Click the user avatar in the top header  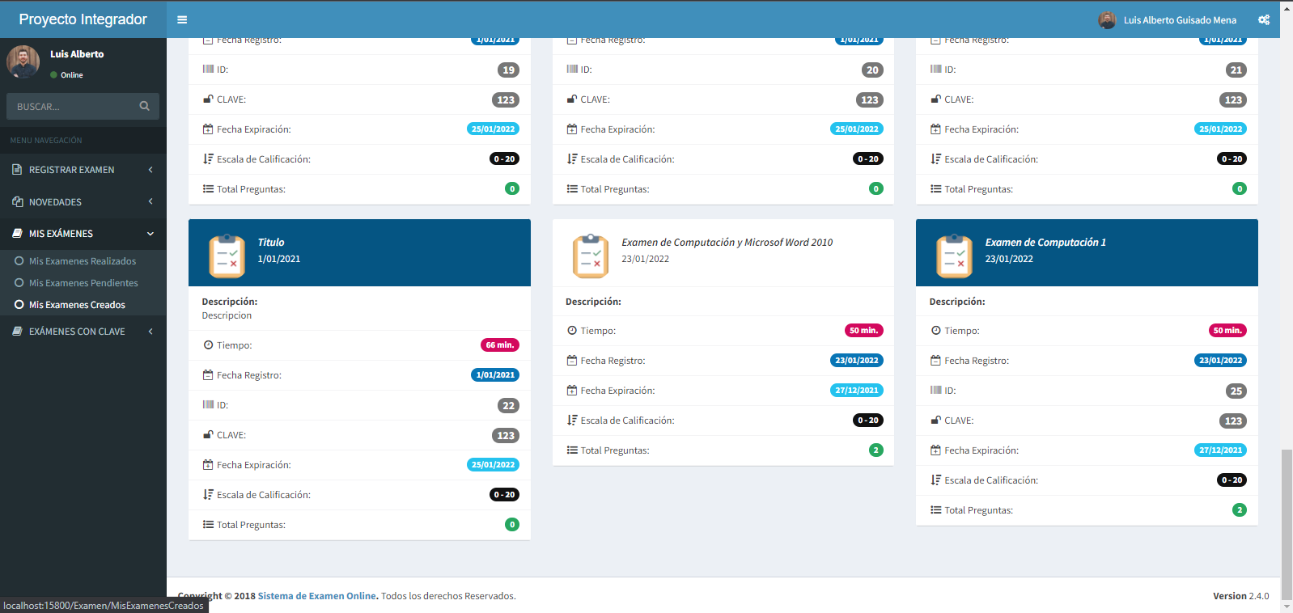point(1107,19)
